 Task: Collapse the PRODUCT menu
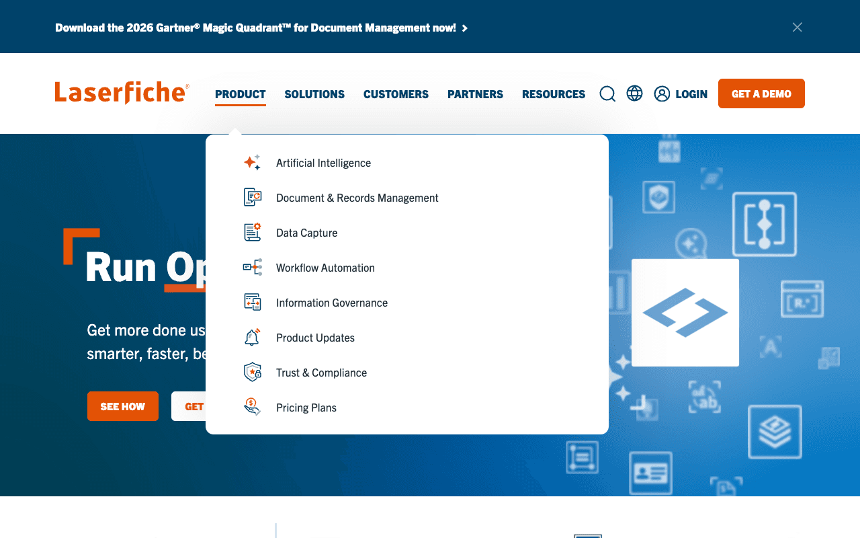pos(241,94)
